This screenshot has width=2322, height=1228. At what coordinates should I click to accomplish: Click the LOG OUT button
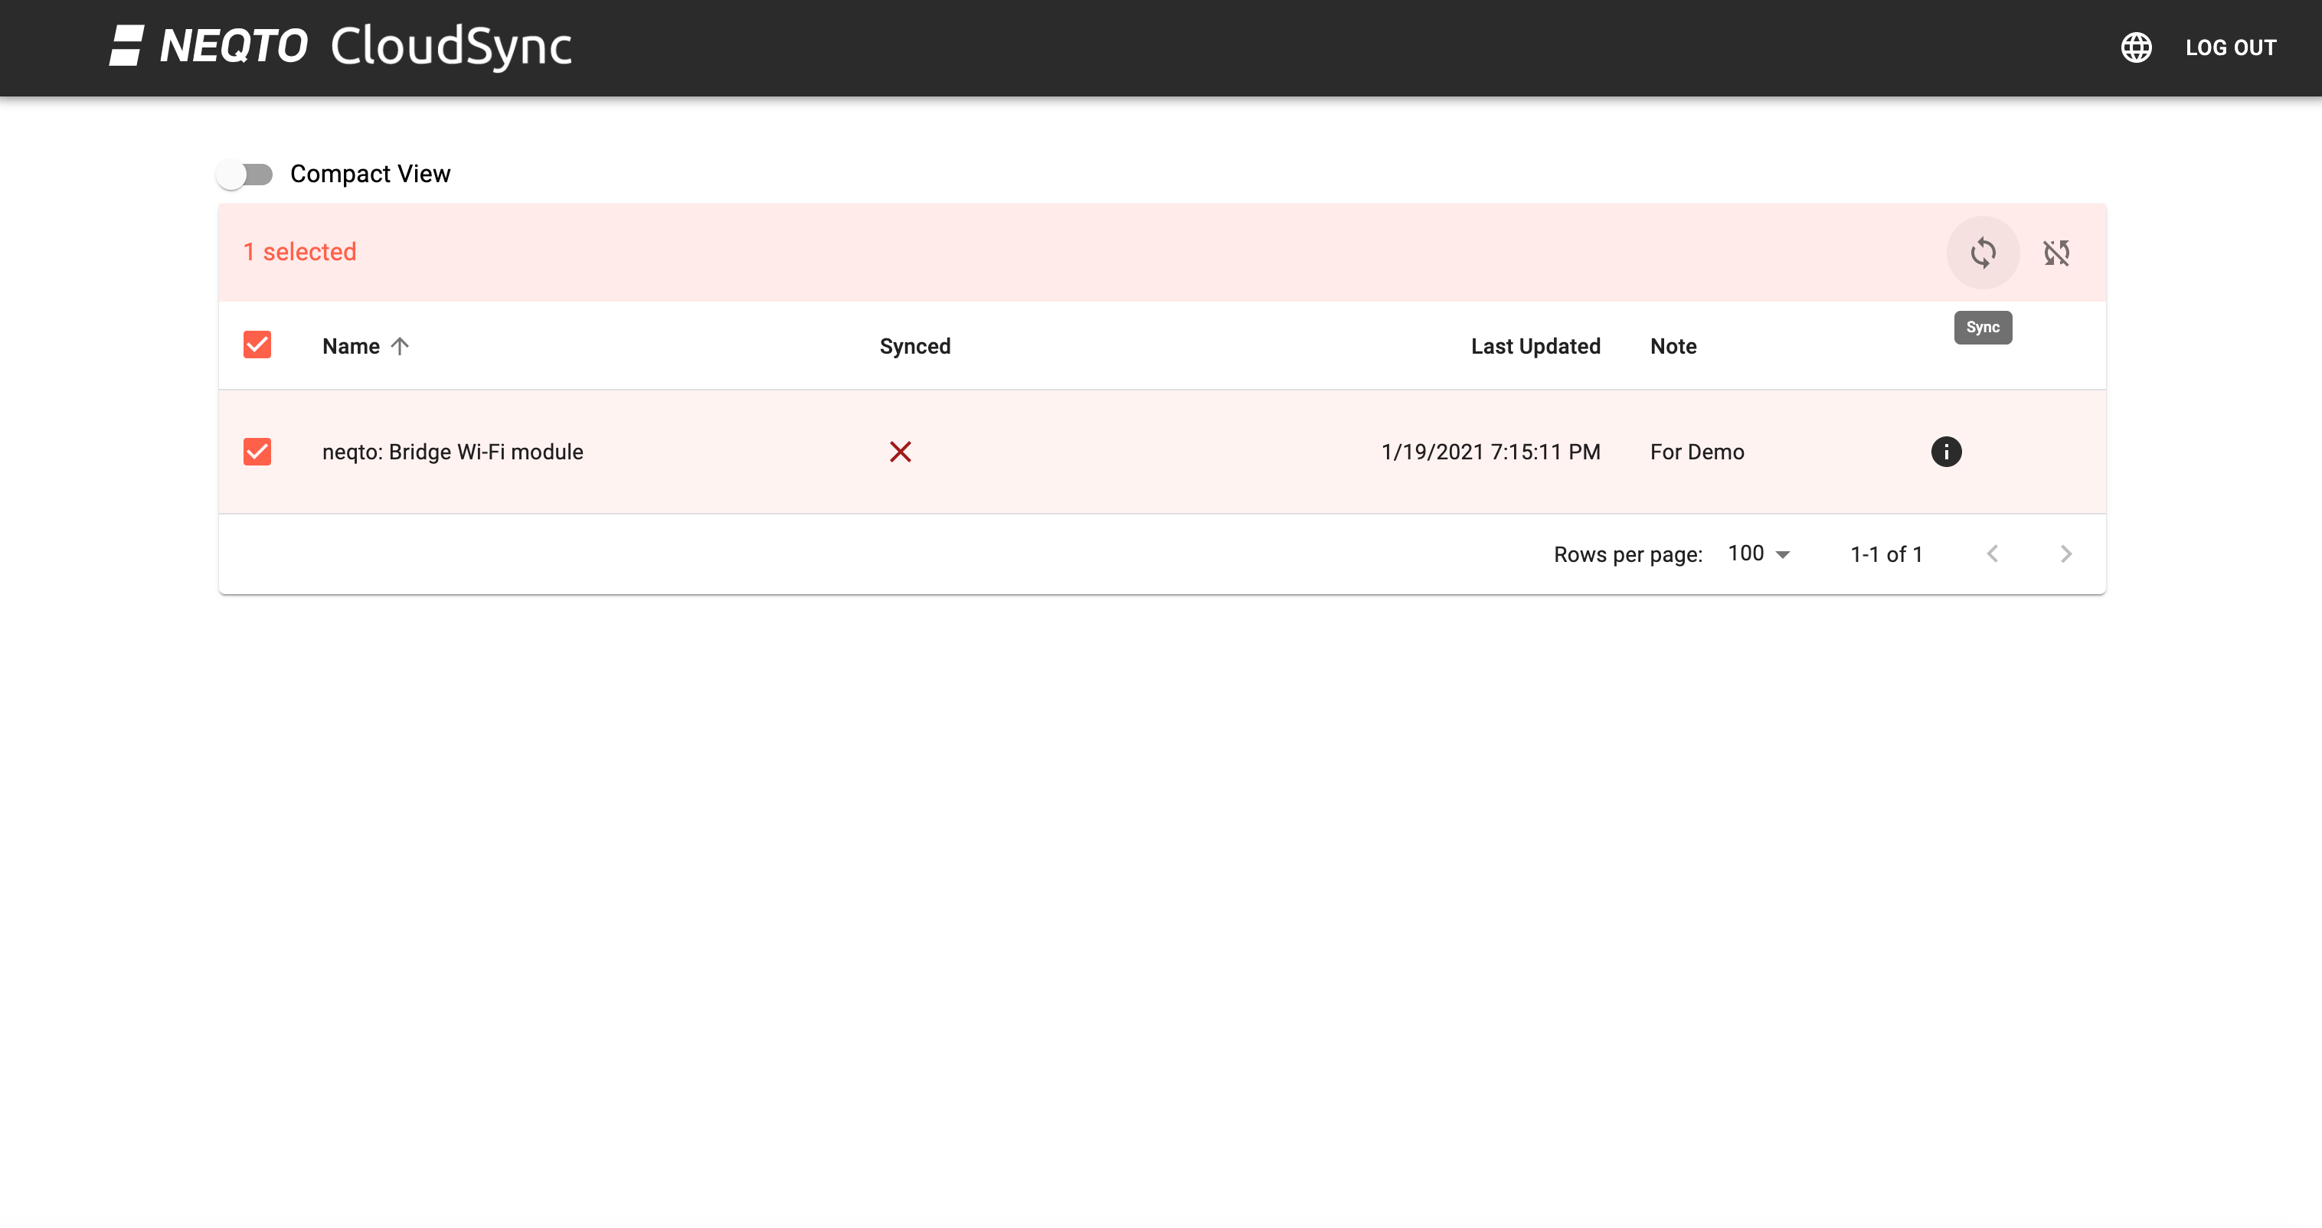(x=2230, y=47)
